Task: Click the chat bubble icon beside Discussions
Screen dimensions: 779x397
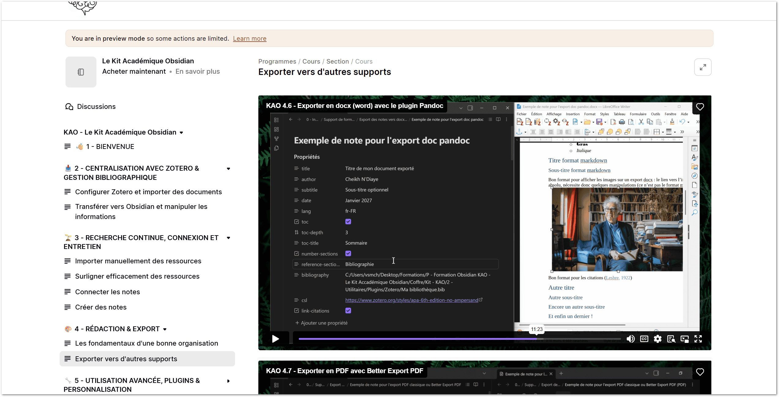Action: [x=69, y=106]
